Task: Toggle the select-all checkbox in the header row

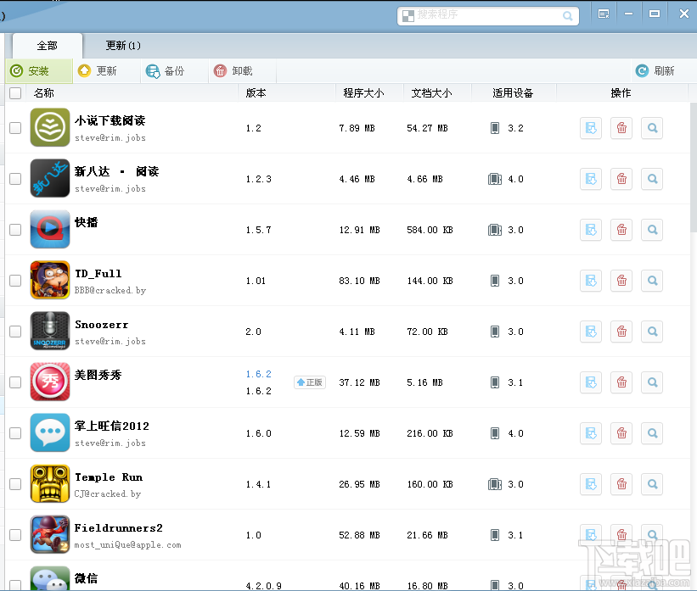Action: tap(14, 93)
